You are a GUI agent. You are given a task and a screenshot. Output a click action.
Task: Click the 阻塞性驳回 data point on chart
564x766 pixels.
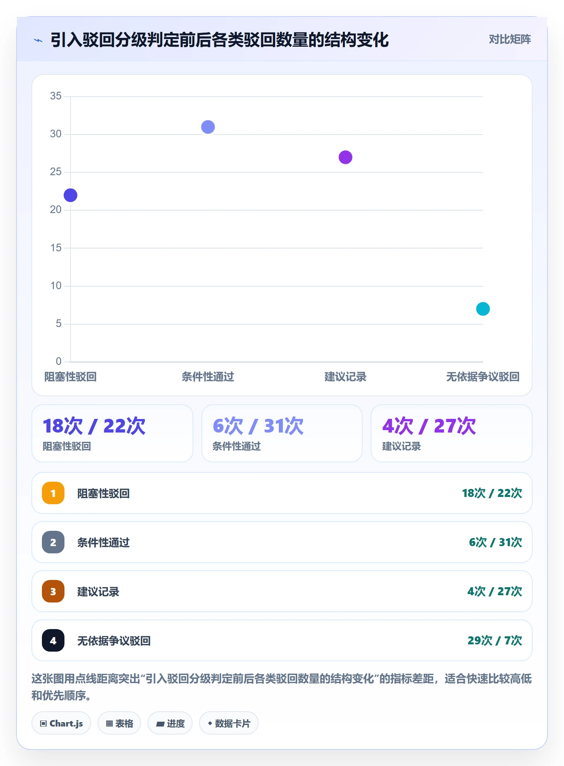70,195
